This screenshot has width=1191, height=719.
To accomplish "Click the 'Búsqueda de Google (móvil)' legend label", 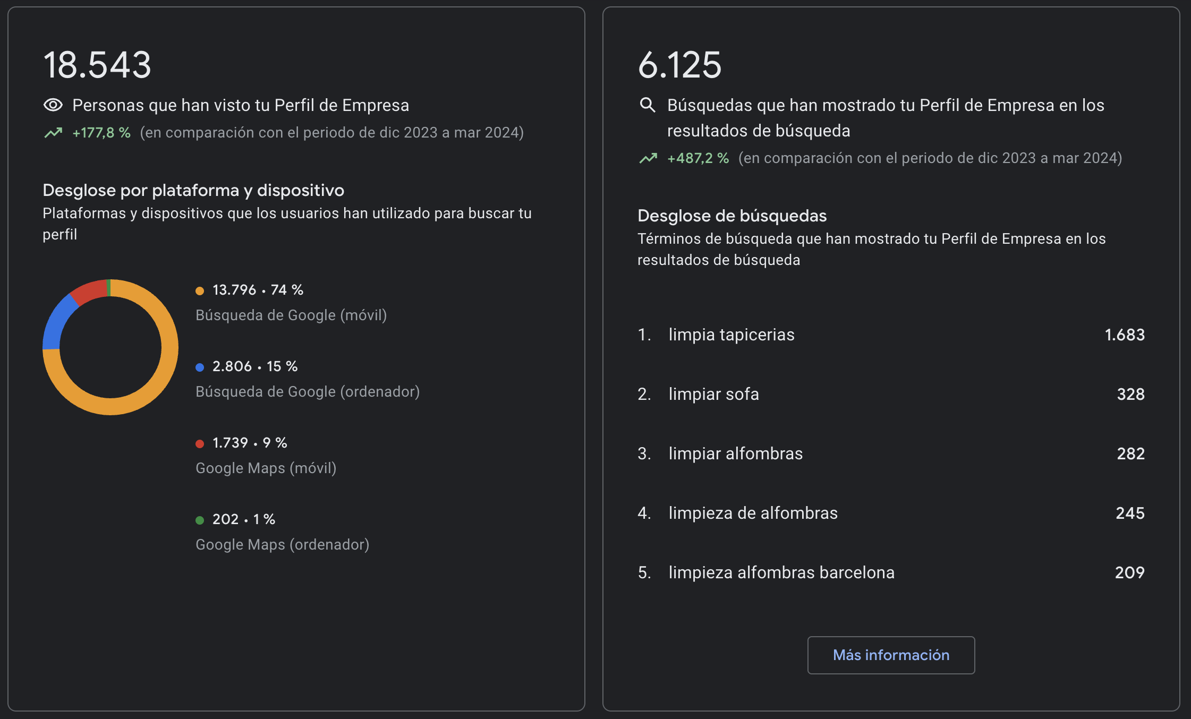I will point(291,315).
